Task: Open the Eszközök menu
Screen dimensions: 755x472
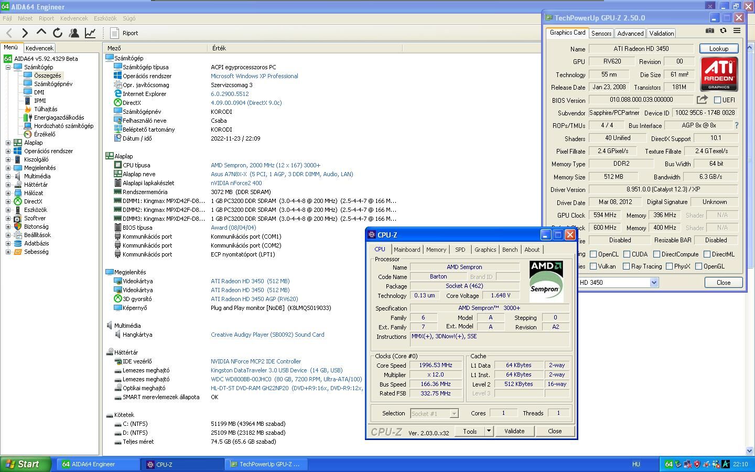Action: tap(105, 18)
